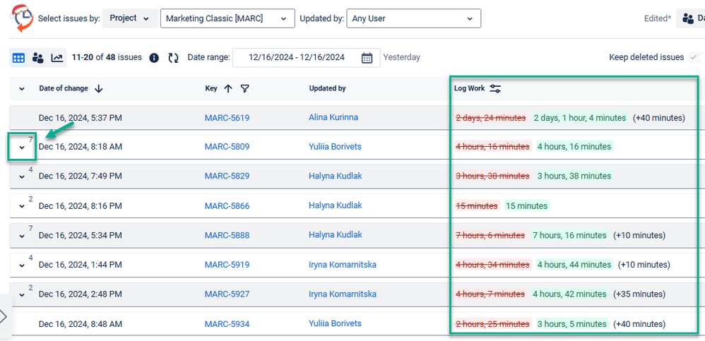Expand all rows with header chevron
The image size is (705, 341).
point(22,89)
